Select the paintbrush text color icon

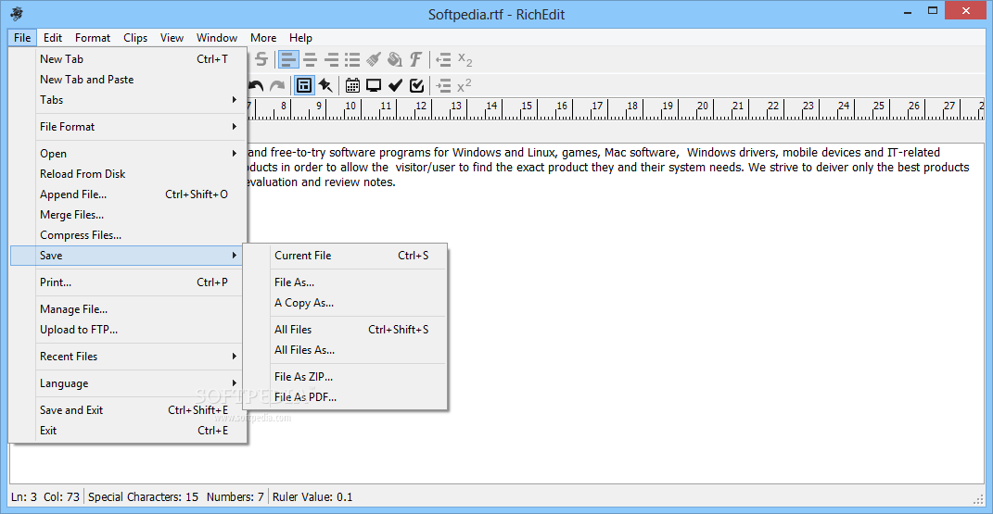(x=374, y=59)
